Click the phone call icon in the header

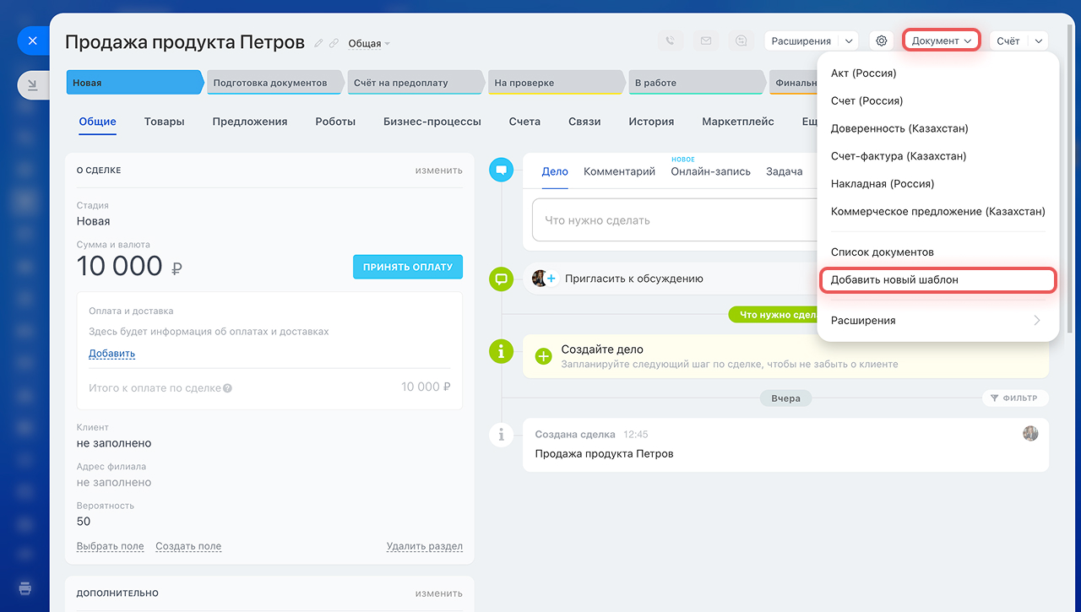coord(671,41)
